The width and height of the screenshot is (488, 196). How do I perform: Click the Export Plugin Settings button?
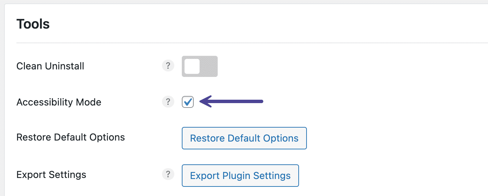click(x=240, y=176)
